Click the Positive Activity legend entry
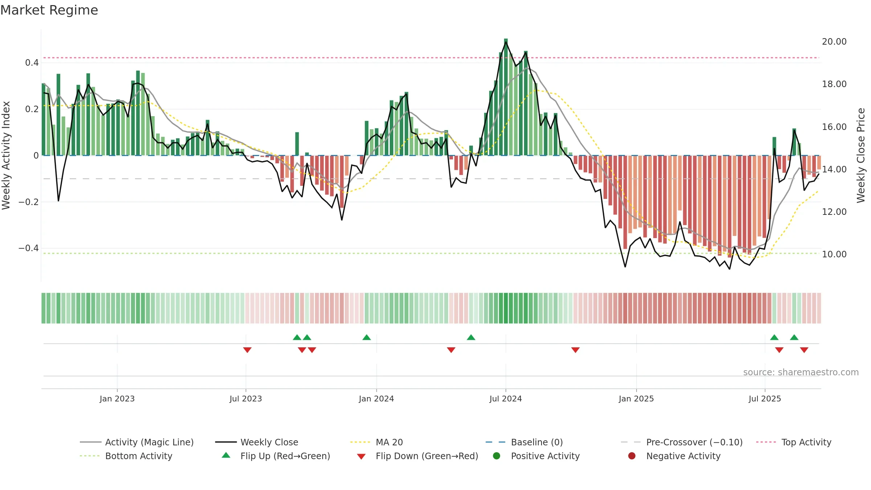This screenshot has width=871, height=490. point(536,456)
